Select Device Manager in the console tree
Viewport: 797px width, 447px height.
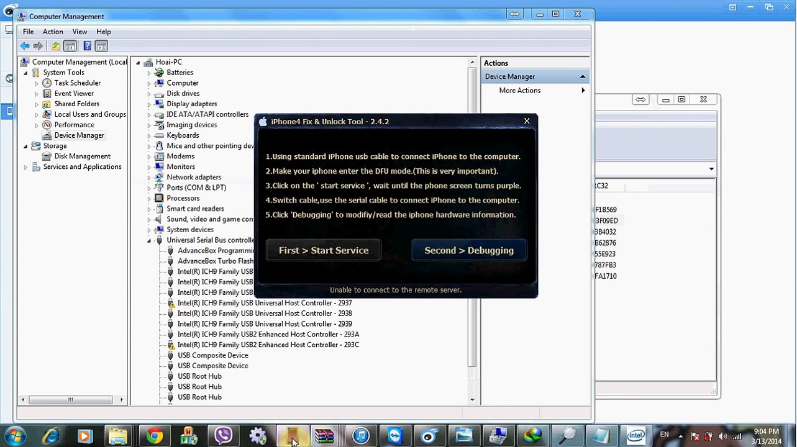click(x=79, y=135)
